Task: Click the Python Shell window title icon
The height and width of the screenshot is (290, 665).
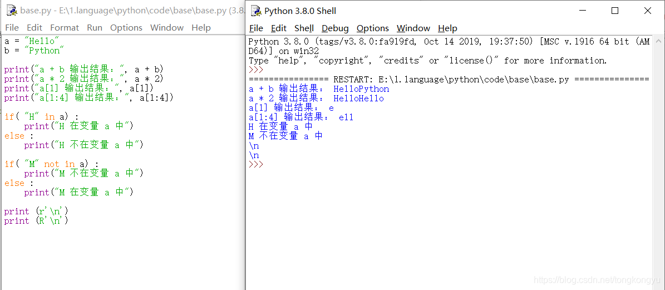Action: (256, 11)
